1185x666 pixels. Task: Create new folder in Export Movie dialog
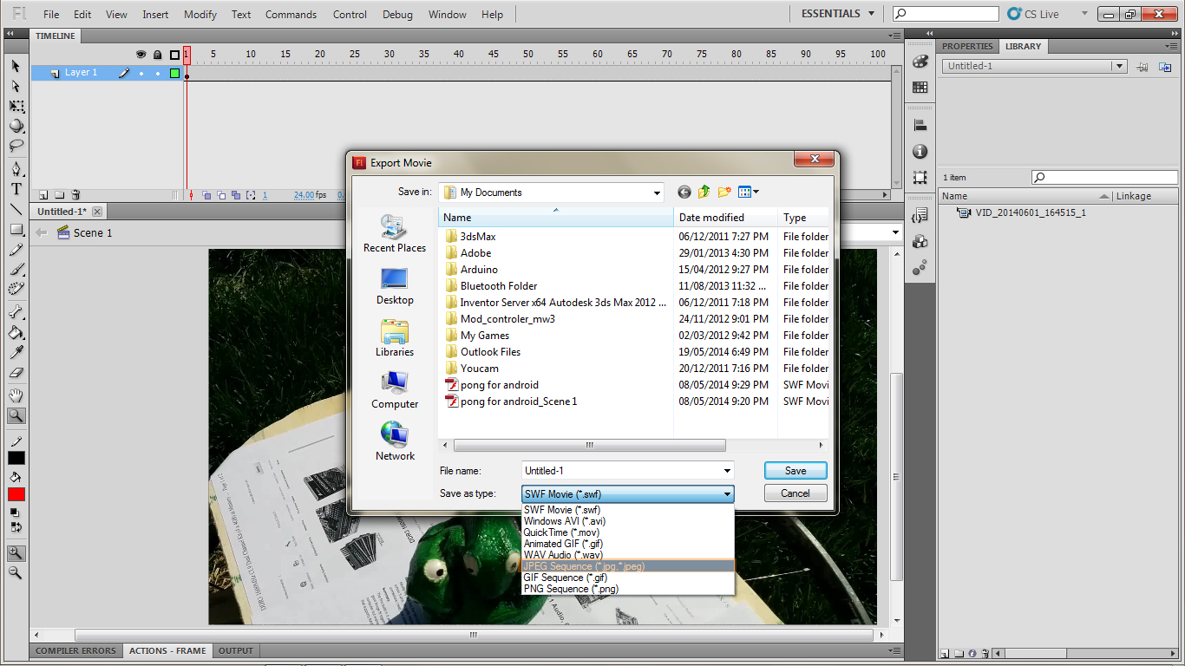point(724,193)
